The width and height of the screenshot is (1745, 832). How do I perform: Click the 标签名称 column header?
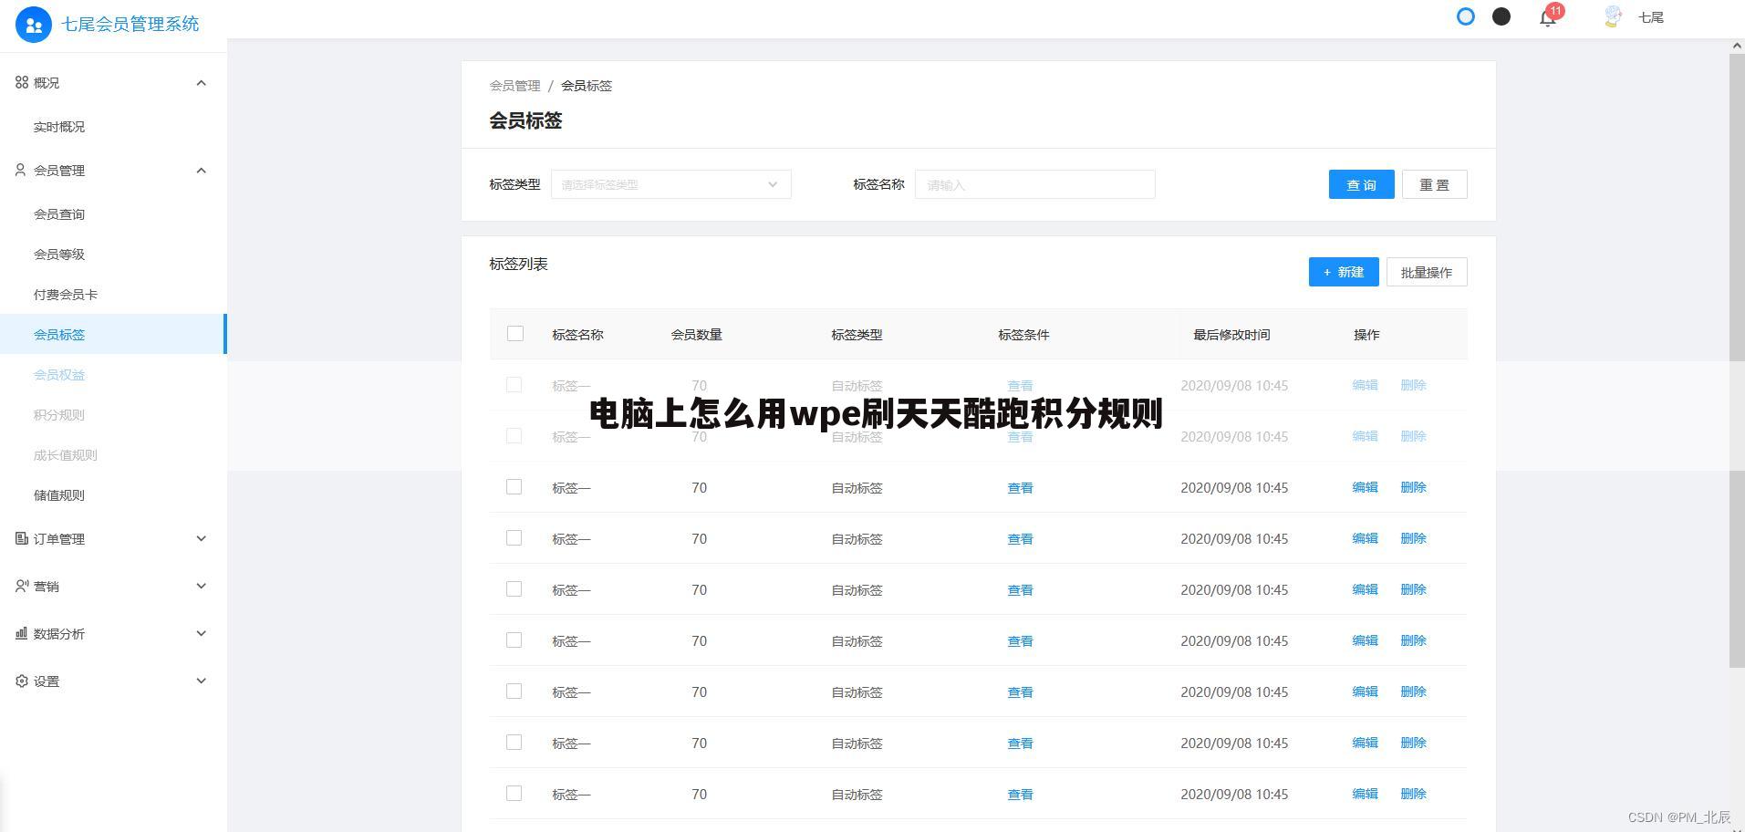[x=577, y=335]
